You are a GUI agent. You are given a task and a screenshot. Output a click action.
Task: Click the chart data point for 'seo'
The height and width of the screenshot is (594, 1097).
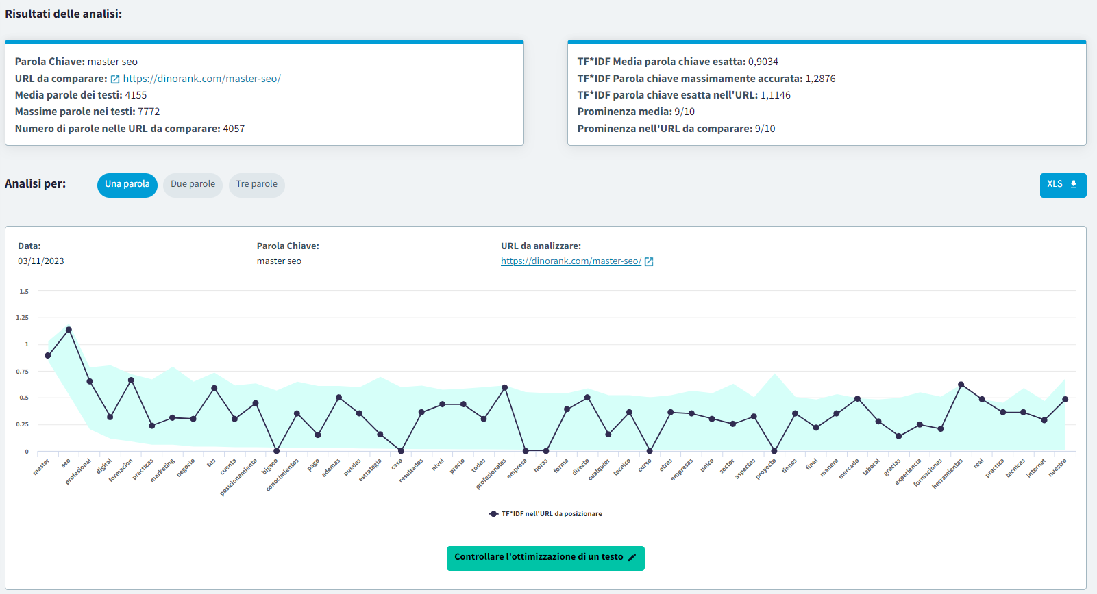69,330
